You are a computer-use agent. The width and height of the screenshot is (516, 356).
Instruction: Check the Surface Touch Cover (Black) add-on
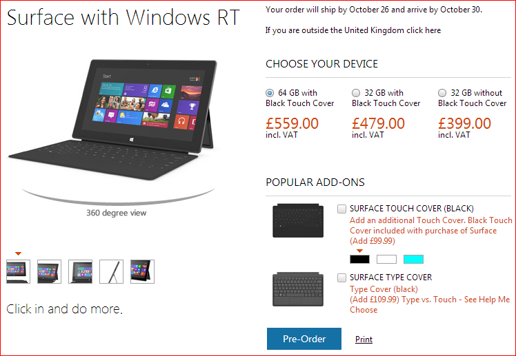pyautogui.click(x=341, y=209)
